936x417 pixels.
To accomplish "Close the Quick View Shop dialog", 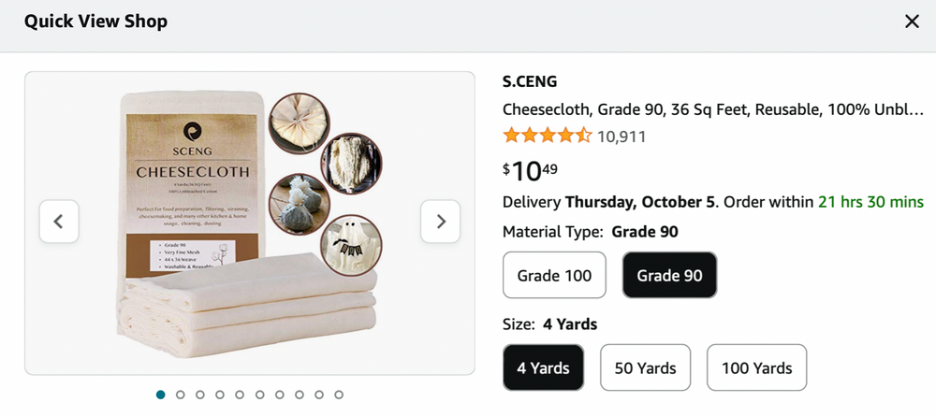I will pos(912,22).
